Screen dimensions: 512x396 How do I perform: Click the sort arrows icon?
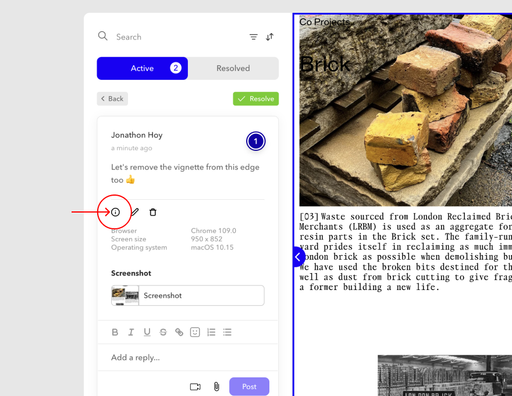click(x=269, y=37)
